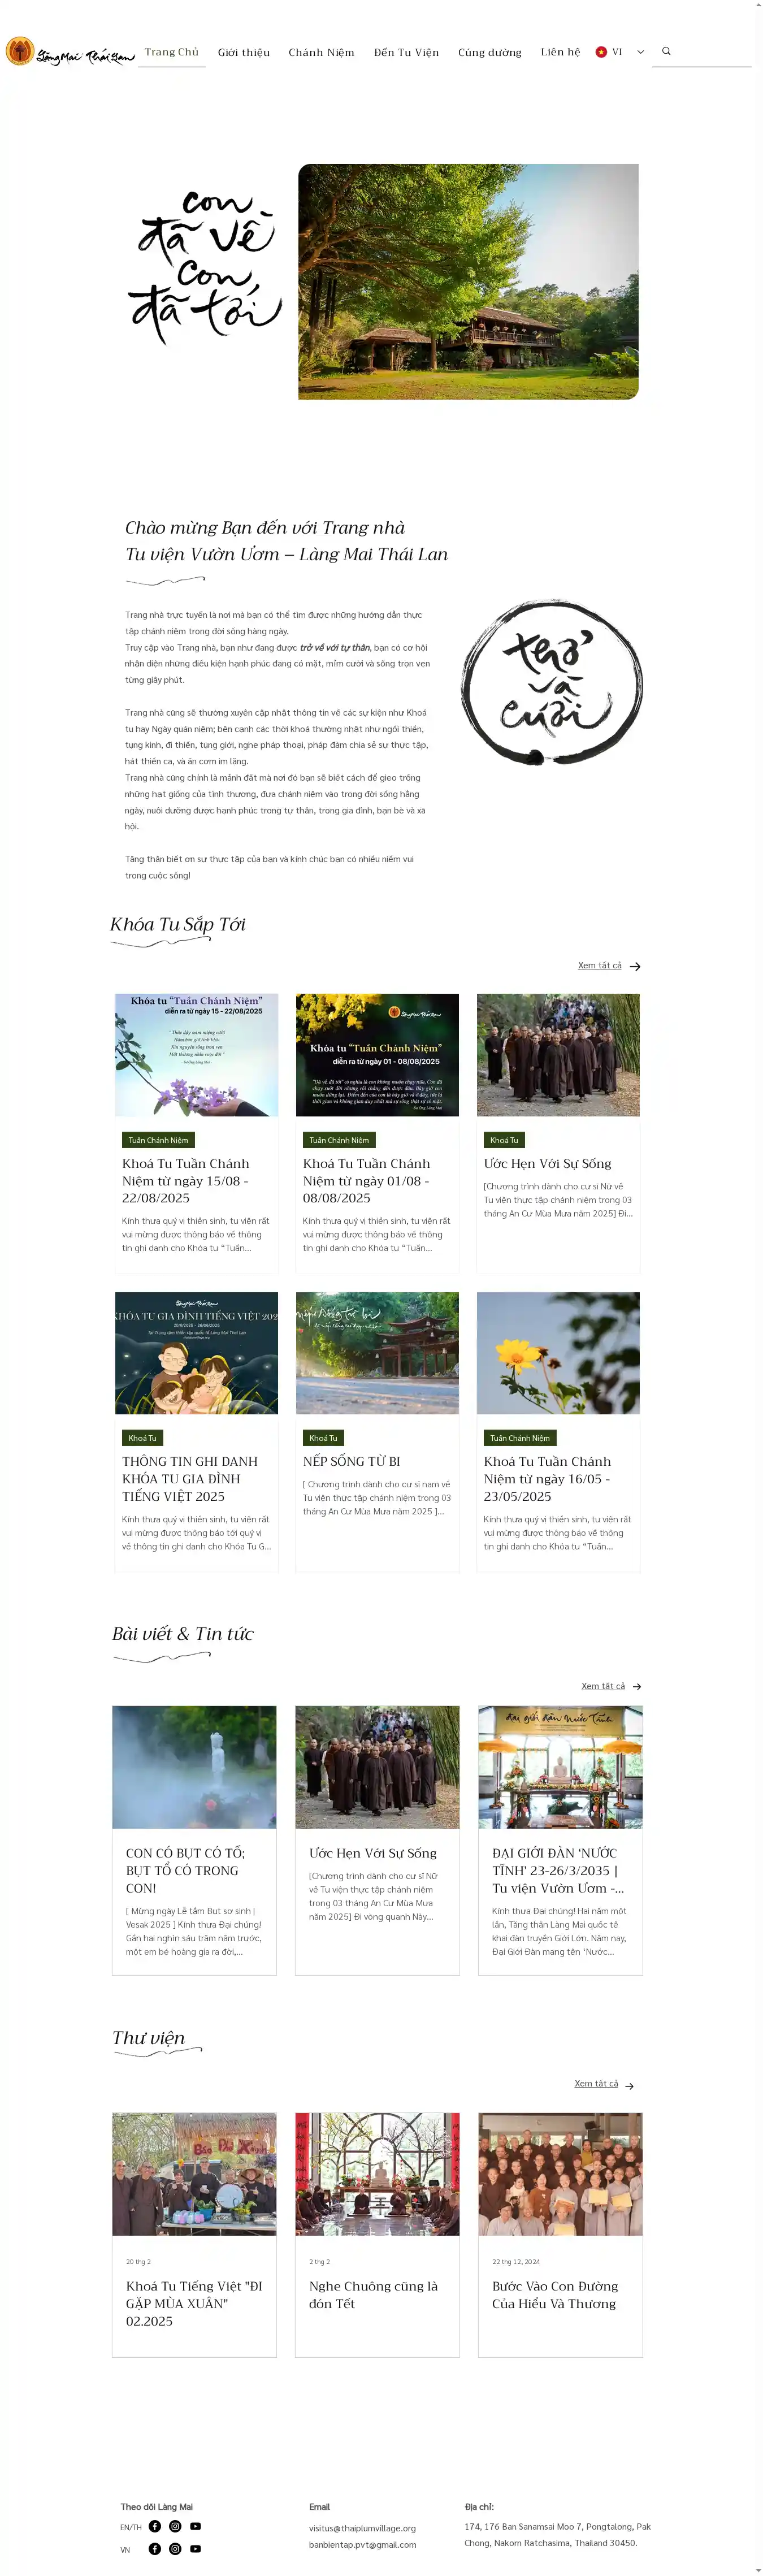763x2576 pixels.
Task: Open the EN/TH Facebook icon
Action: coord(155,2526)
